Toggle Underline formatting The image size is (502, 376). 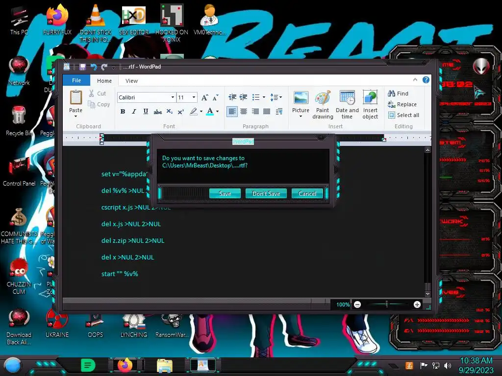[x=146, y=111]
